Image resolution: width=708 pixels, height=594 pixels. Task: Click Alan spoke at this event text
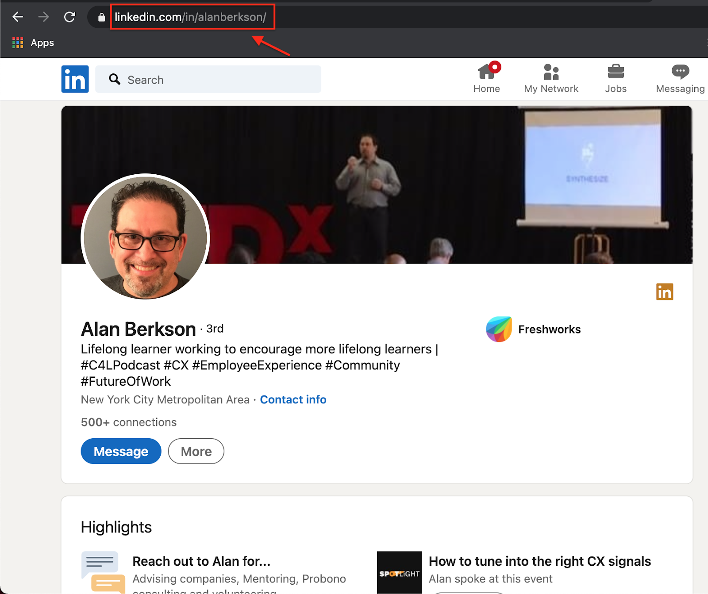click(491, 579)
